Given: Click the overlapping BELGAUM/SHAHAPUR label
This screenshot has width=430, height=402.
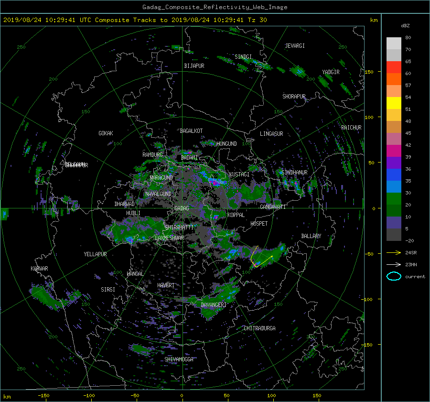Looking at the screenshot, I should point(76,165).
